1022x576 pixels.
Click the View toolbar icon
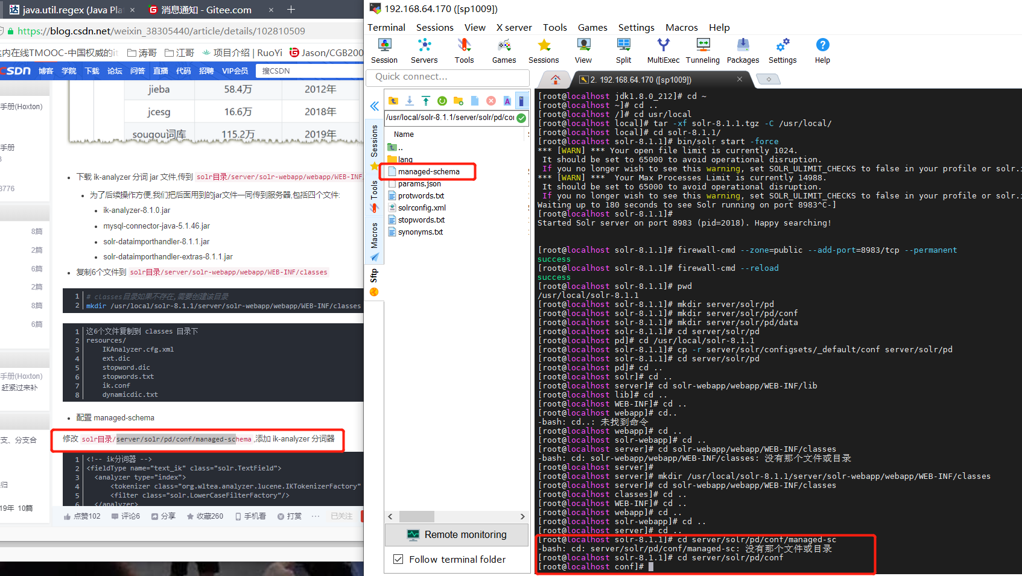pos(583,51)
